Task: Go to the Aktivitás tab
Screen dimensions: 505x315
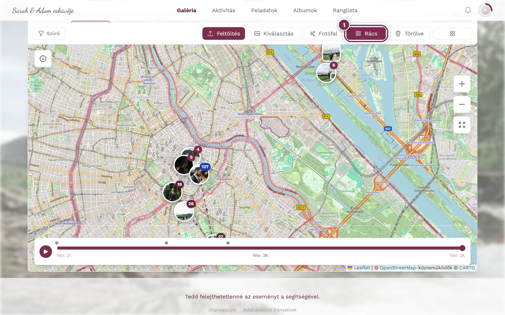Action: click(x=224, y=10)
